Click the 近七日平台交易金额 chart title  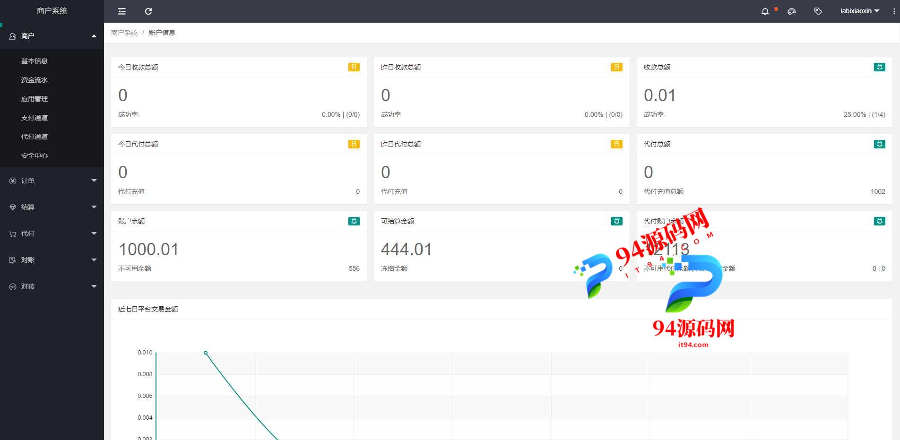tap(148, 309)
